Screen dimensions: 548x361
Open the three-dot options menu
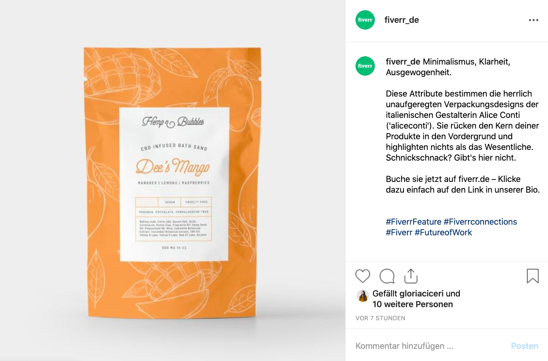click(533, 20)
